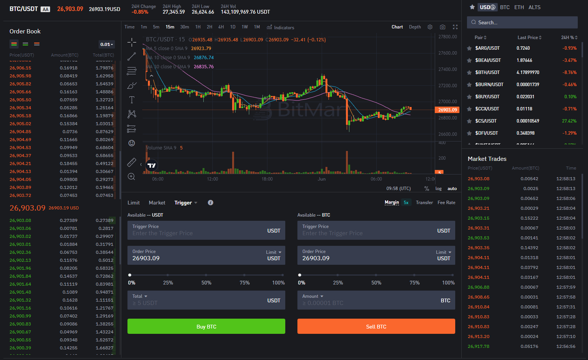This screenshot has height=360, width=588.
Task: Open the Total dropdown in buy form
Action: (140, 296)
